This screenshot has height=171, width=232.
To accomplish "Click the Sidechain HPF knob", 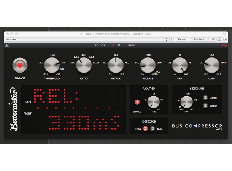I will coord(187,102).
